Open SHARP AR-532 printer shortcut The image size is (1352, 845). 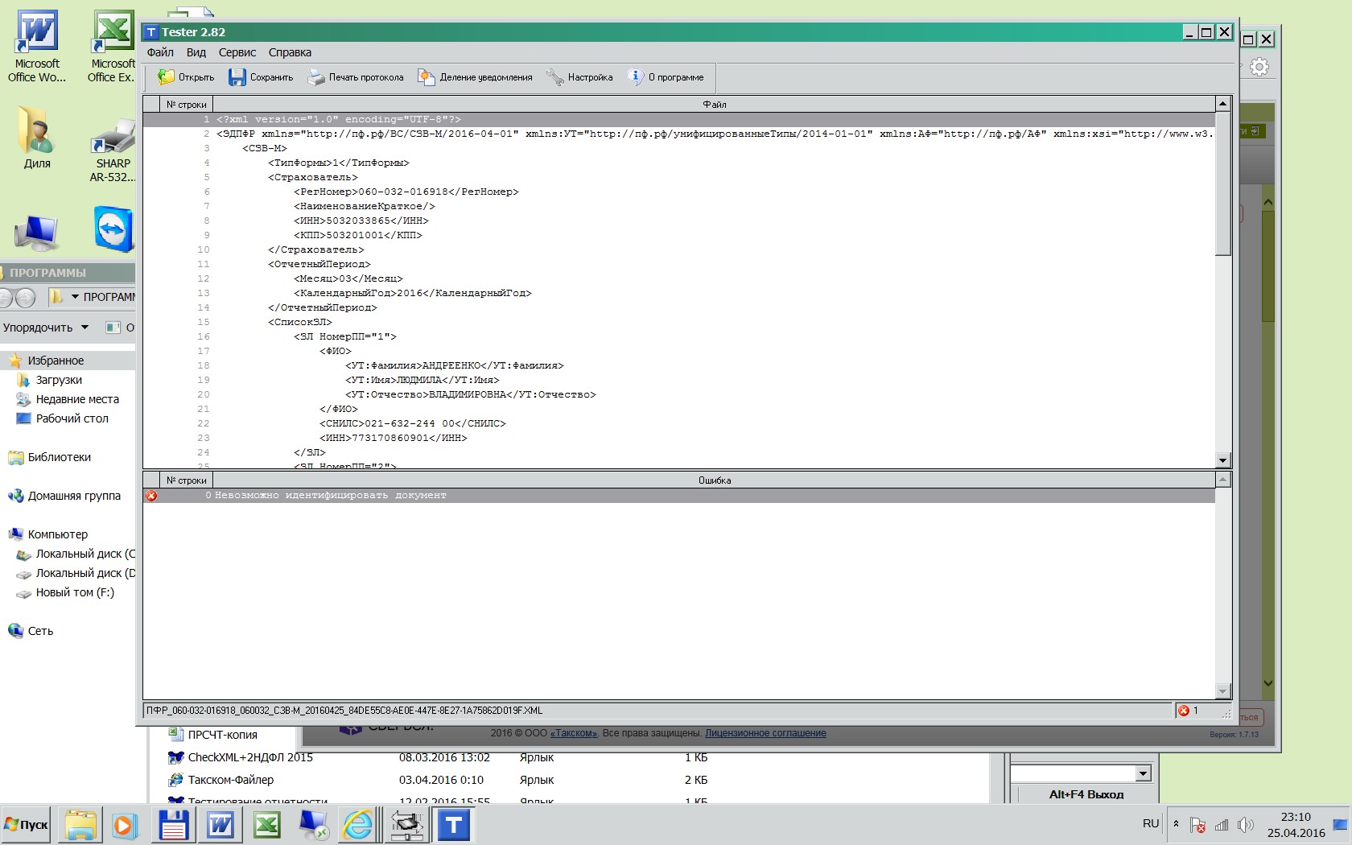[113, 150]
